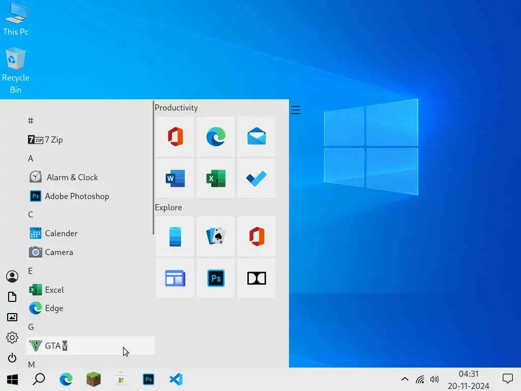Launch the Edge tile in Productivity group
The height and width of the screenshot is (391, 521).
[x=216, y=136]
